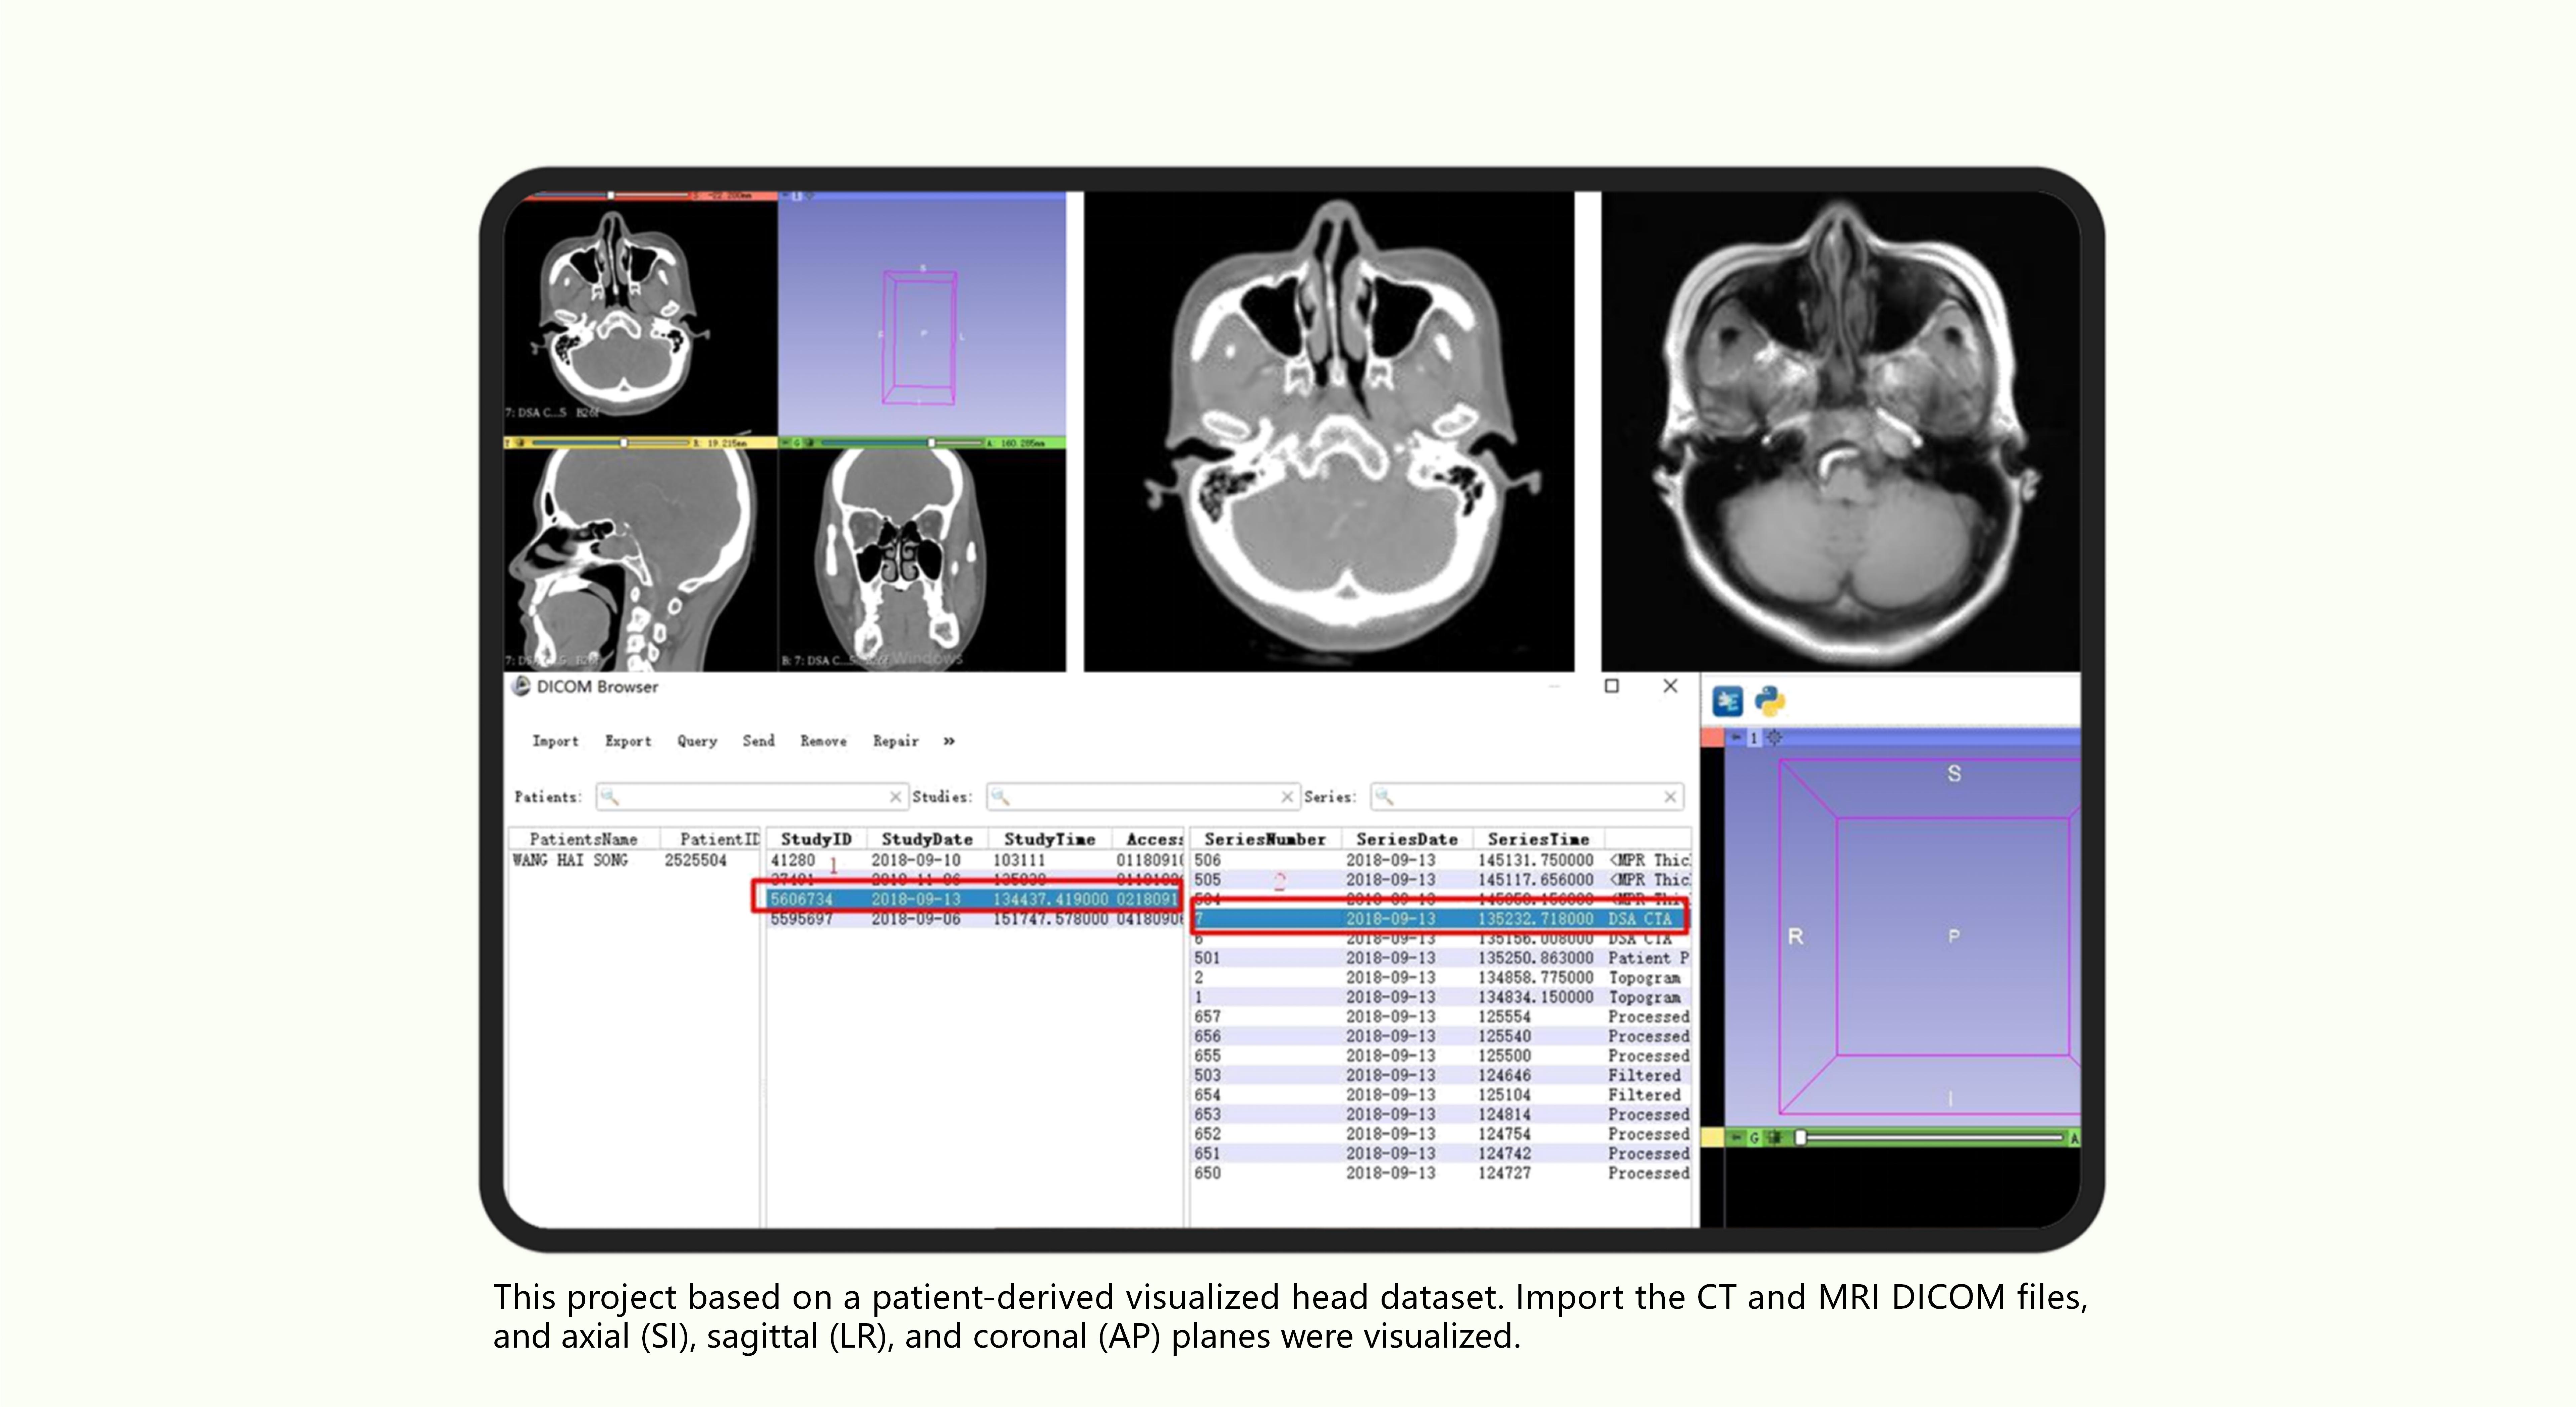2576x1407 pixels.
Task: Select study with StudyID 5595697
Action: [975, 919]
